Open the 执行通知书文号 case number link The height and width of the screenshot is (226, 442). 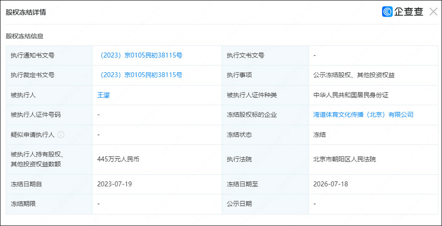click(140, 56)
